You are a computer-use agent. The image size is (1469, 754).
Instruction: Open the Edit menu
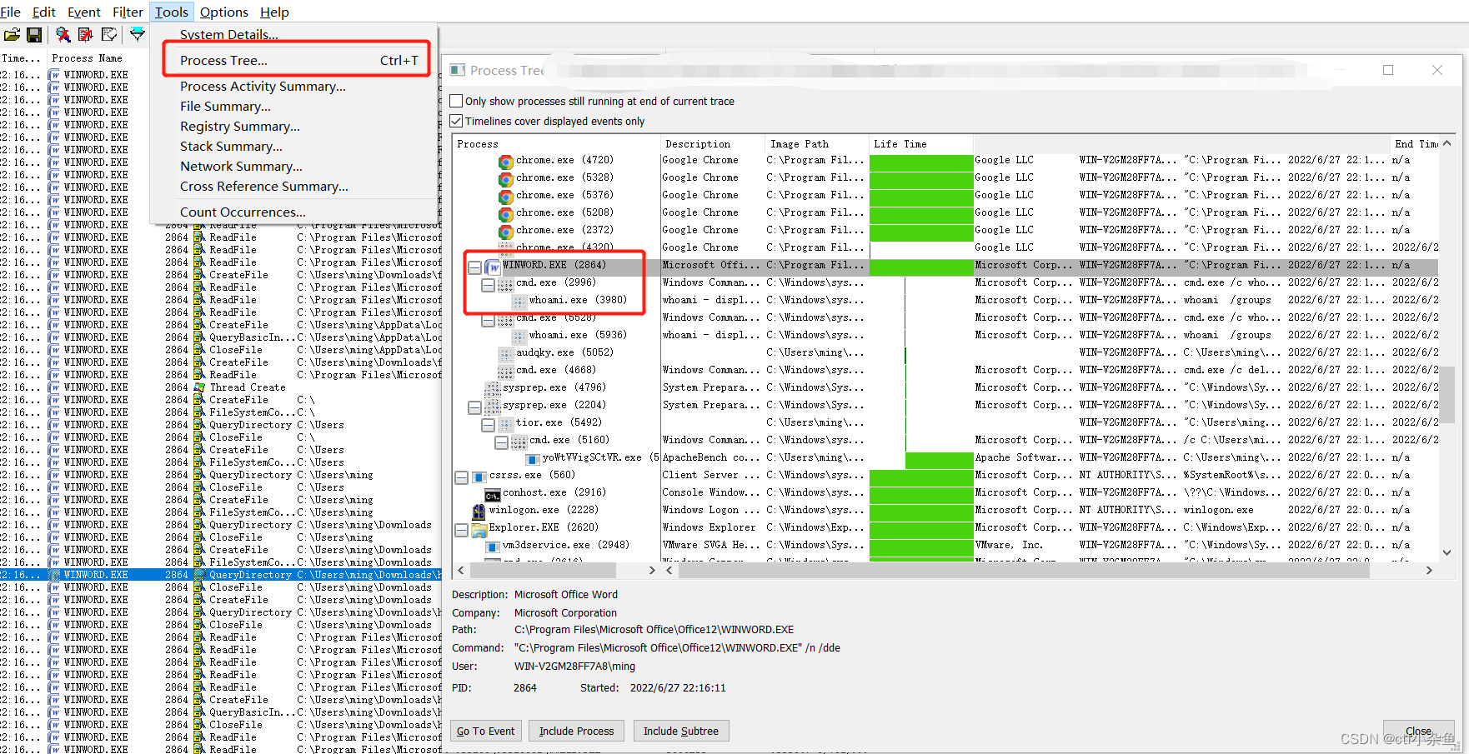click(x=44, y=12)
